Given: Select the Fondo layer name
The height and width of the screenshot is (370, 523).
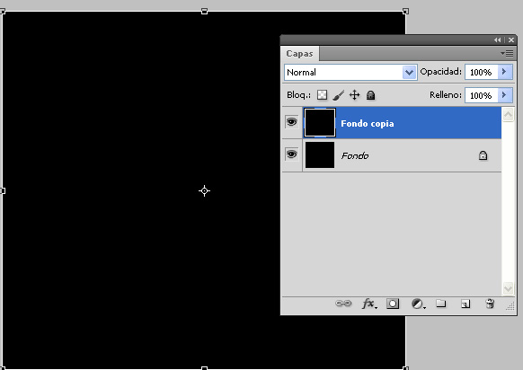Looking at the screenshot, I should (355, 155).
